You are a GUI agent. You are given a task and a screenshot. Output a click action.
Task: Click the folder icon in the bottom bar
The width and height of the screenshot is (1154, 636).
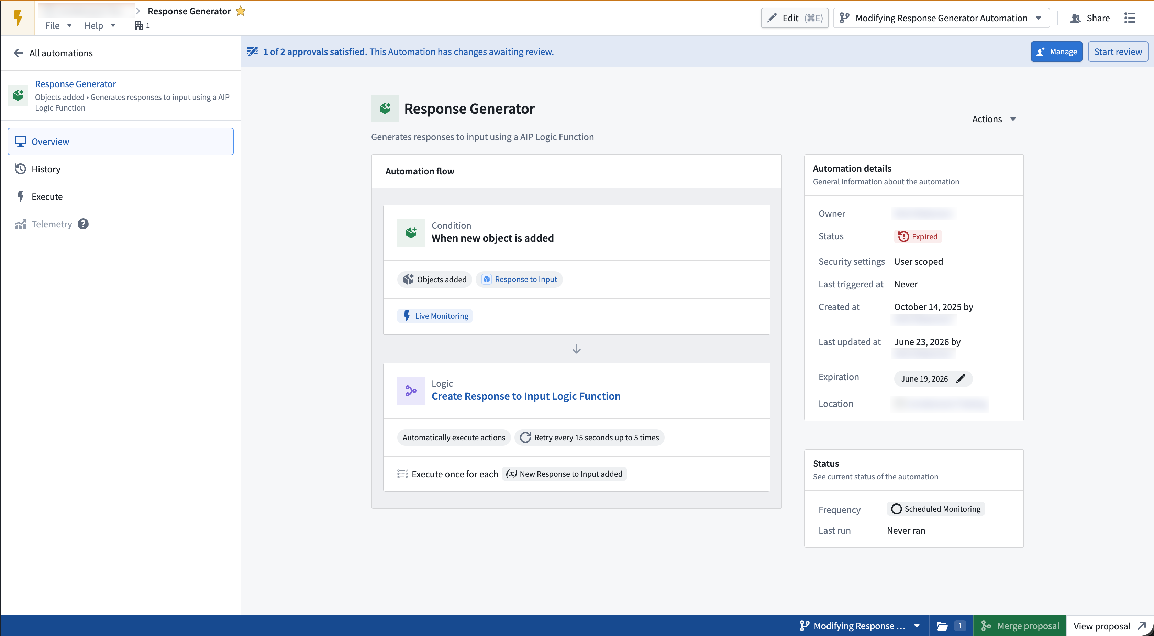(x=942, y=626)
